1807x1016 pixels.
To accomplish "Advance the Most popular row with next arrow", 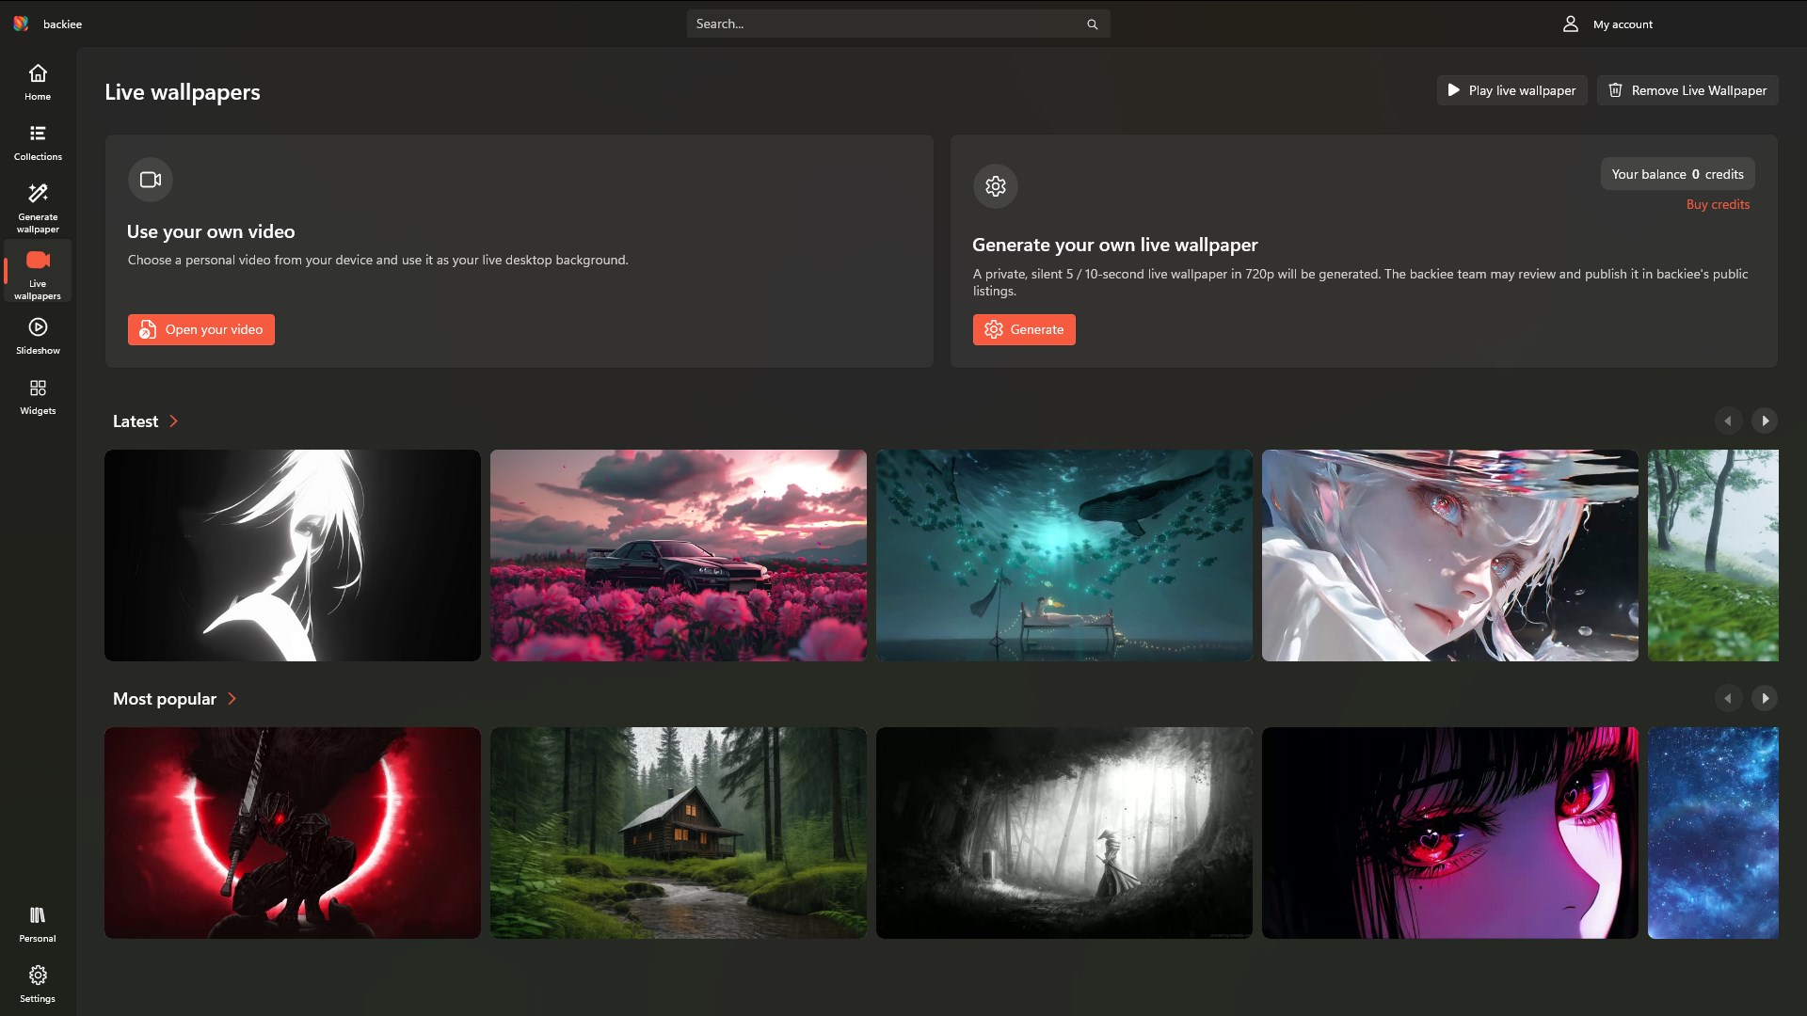I will click(1765, 698).
